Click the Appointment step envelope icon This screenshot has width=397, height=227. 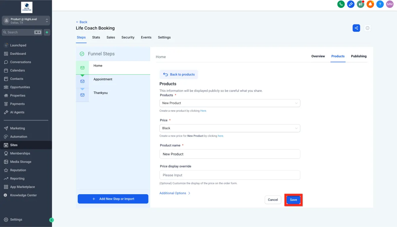82,81
